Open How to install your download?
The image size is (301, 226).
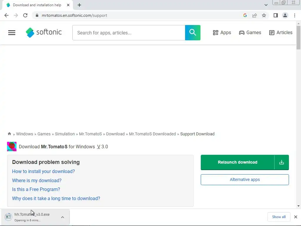44,172
